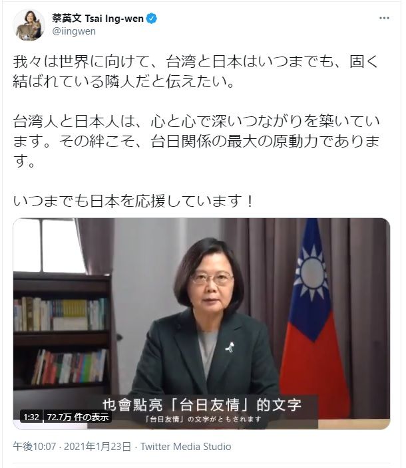Open the @iingwen handle link
The height and width of the screenshot is (468, 406).
click(x=74, y=31)
